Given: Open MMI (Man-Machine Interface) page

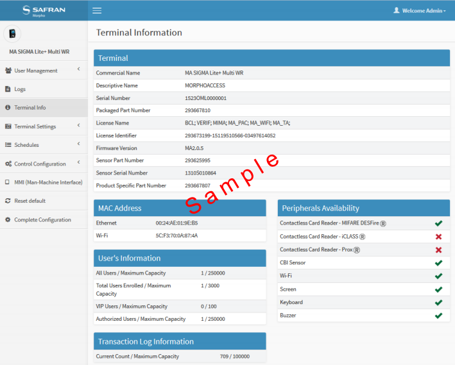Looking at the screenshot, I should point(44,182).
